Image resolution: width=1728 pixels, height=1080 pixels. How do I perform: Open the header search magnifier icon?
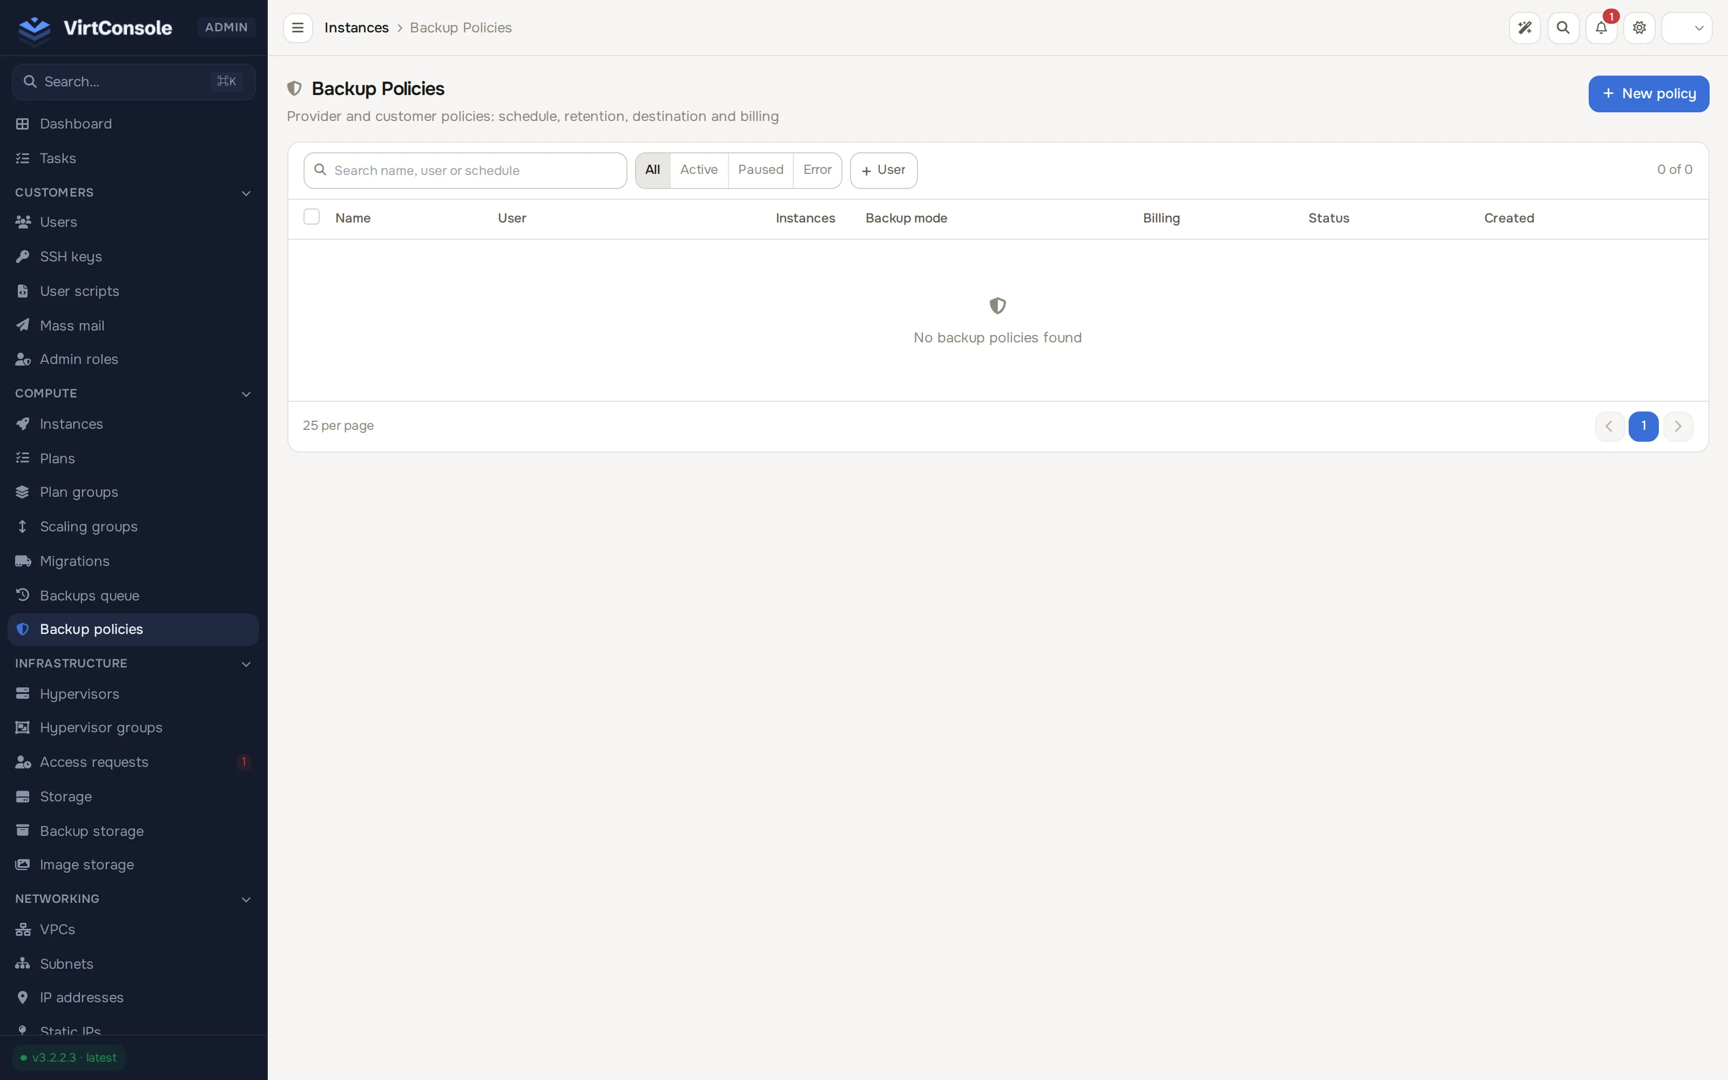point(1563,28)
